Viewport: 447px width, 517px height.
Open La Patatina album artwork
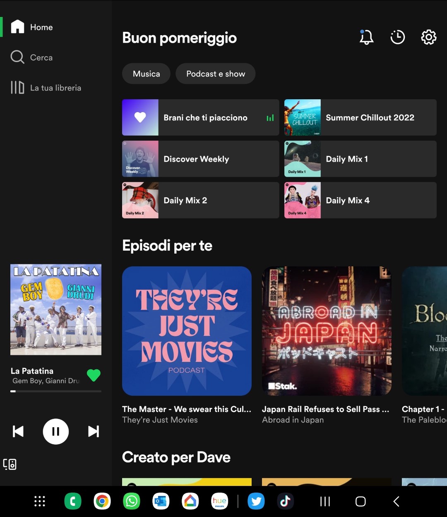coord(56,310)
